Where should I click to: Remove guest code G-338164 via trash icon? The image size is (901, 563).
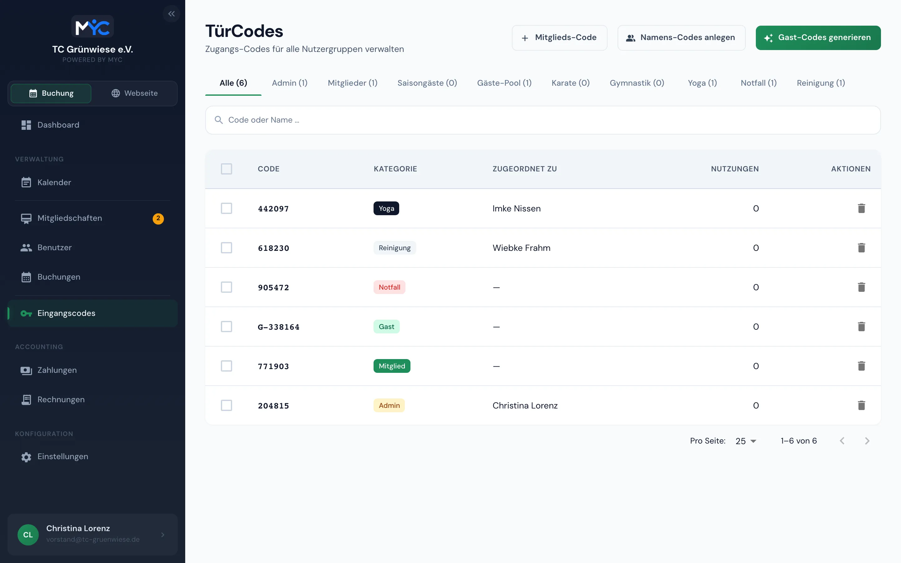click(x=861, y=327)
